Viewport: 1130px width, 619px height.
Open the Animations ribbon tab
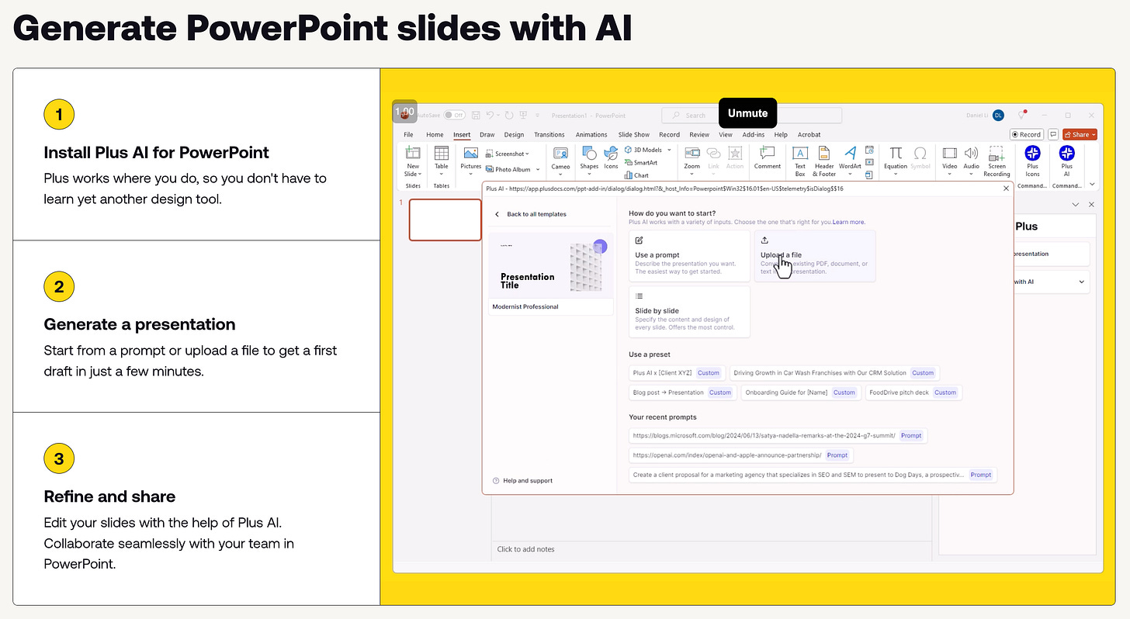[591, 134]
